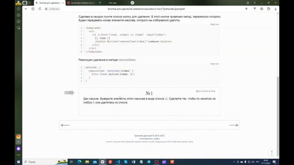Click the 'removeItem' code word in the text

point(127,60)
